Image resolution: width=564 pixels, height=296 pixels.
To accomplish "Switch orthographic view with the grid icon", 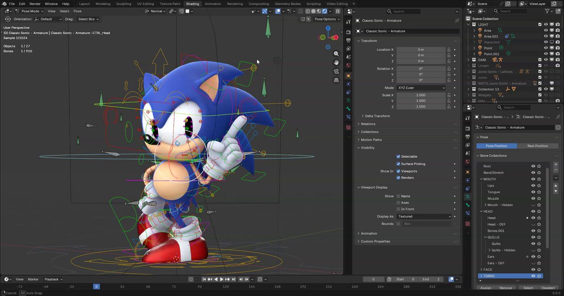I will tap(337, 80).
